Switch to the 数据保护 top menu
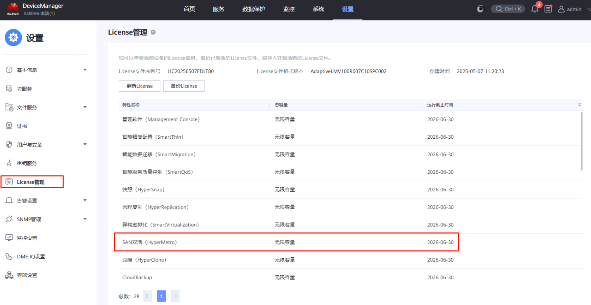 pos(254,9)
